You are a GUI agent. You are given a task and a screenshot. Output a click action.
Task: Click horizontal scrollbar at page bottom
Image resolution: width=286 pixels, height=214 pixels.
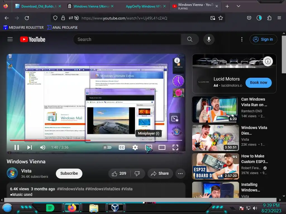pos(140,200)
